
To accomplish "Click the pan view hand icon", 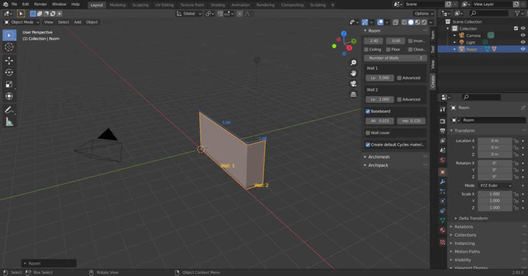I will pyautogui.click(x=353, y=73).
